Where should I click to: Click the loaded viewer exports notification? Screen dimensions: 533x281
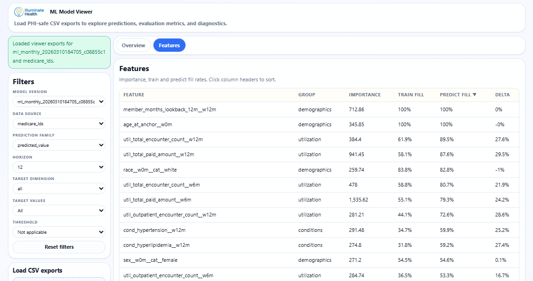[x=59, y=52]
